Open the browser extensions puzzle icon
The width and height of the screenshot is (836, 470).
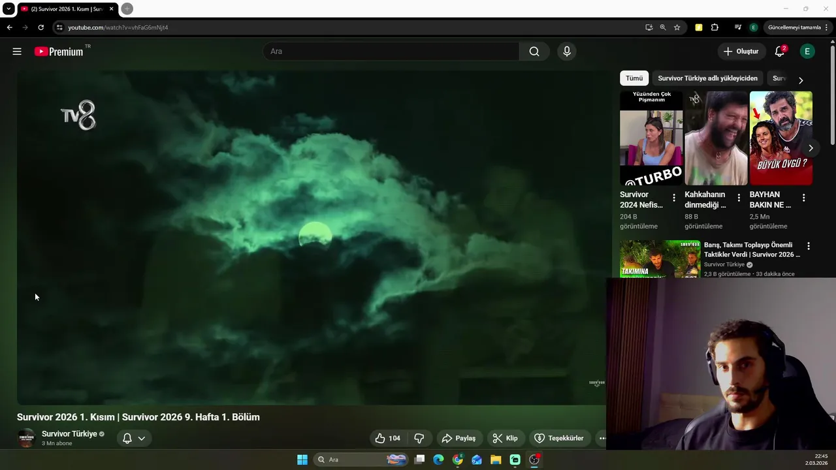(x=715, y=27)
